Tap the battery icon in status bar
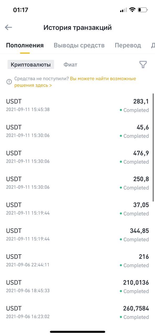The height and width of the screenshot is (336, 155). 143,10
